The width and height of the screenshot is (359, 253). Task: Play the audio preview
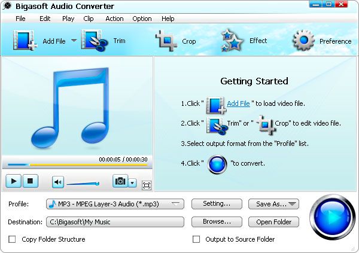(x=14, y=181)
